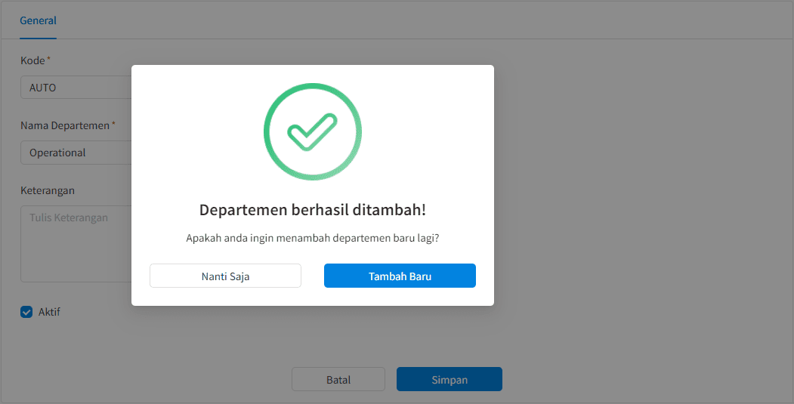Click the green success checkmark icon

[x=313, y=132]
